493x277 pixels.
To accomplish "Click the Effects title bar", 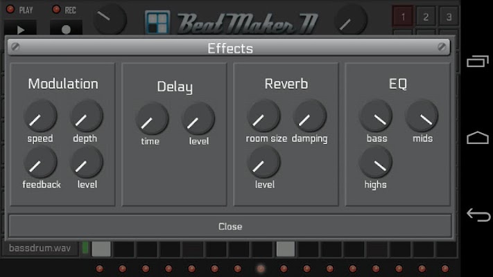I will point(229,47).
